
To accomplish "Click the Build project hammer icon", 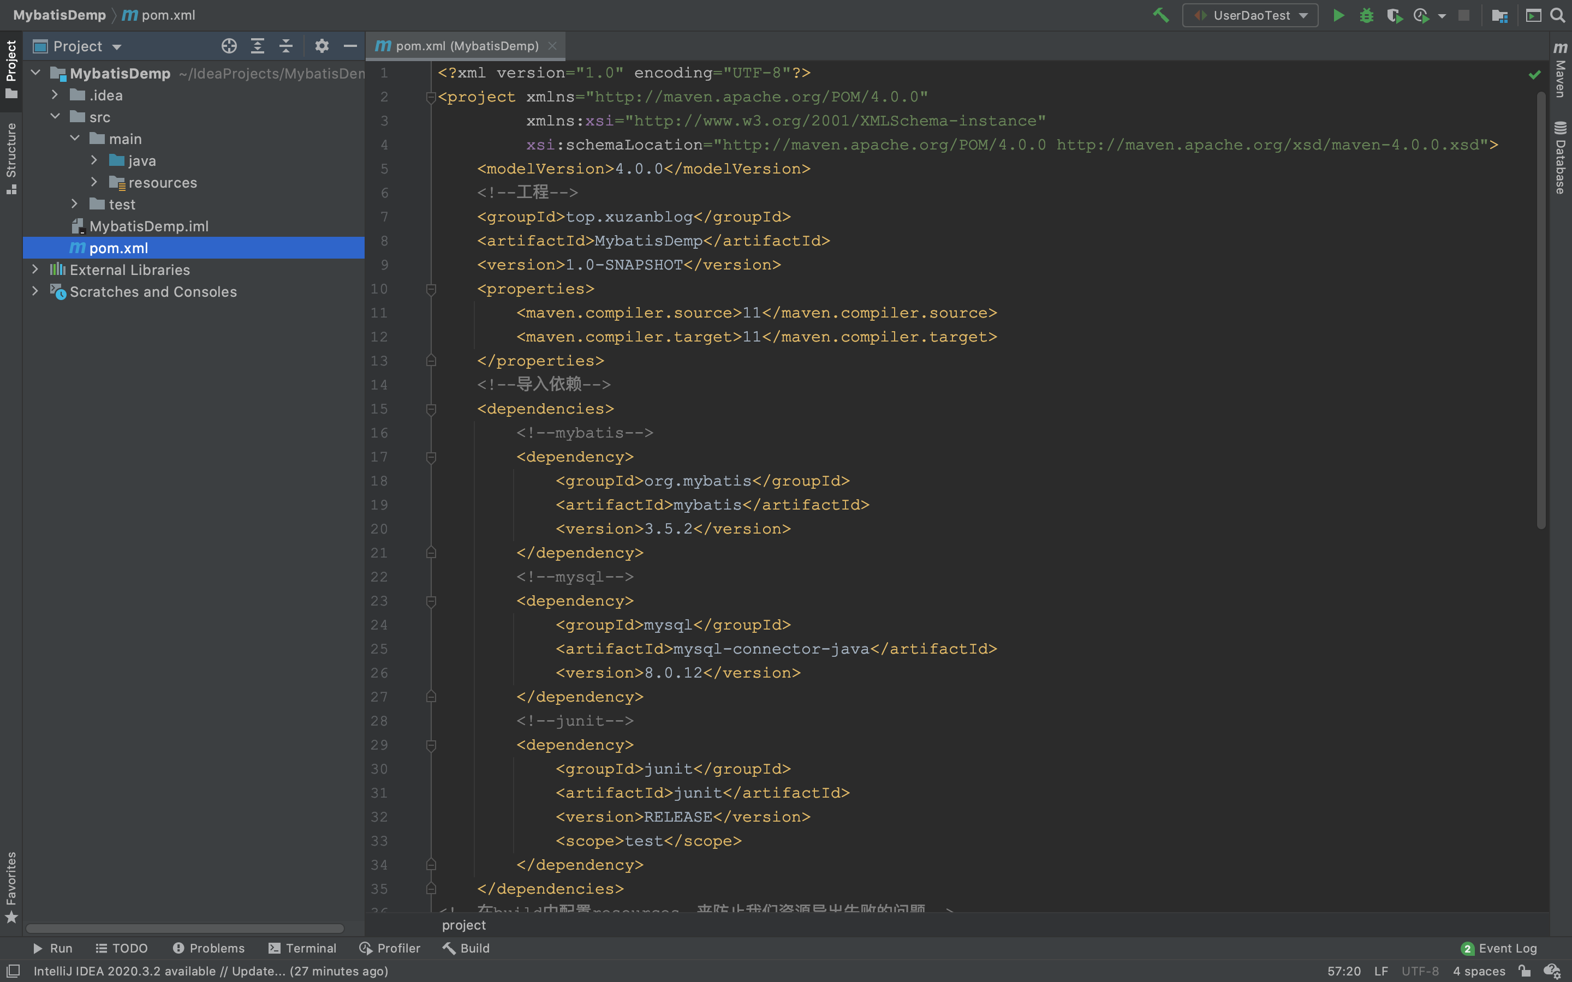I will pos(1160,15).
